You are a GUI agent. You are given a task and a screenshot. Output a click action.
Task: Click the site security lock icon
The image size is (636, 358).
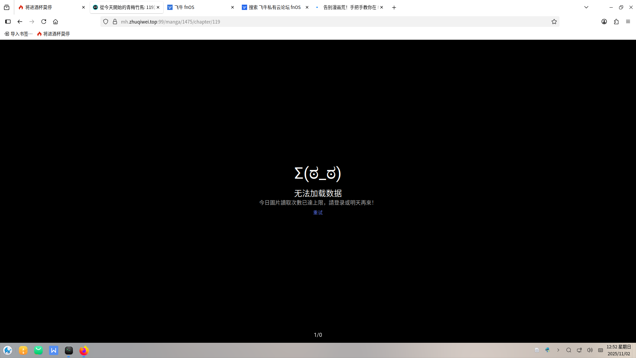115,22
